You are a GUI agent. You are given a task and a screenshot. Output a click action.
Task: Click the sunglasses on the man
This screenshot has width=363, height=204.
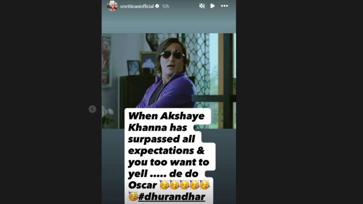pos(172,55)
